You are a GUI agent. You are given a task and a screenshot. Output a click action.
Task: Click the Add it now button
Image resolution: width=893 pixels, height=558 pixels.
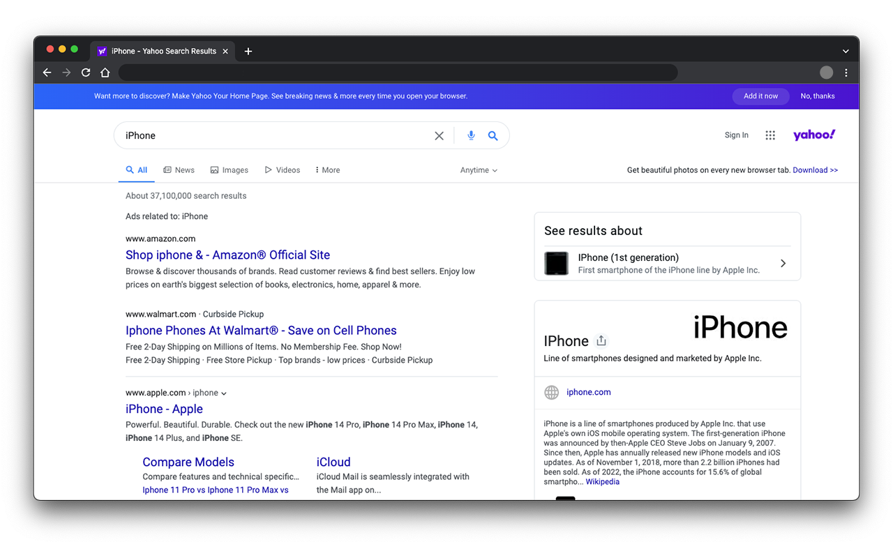pyautogui.click(x=760, y=96)
